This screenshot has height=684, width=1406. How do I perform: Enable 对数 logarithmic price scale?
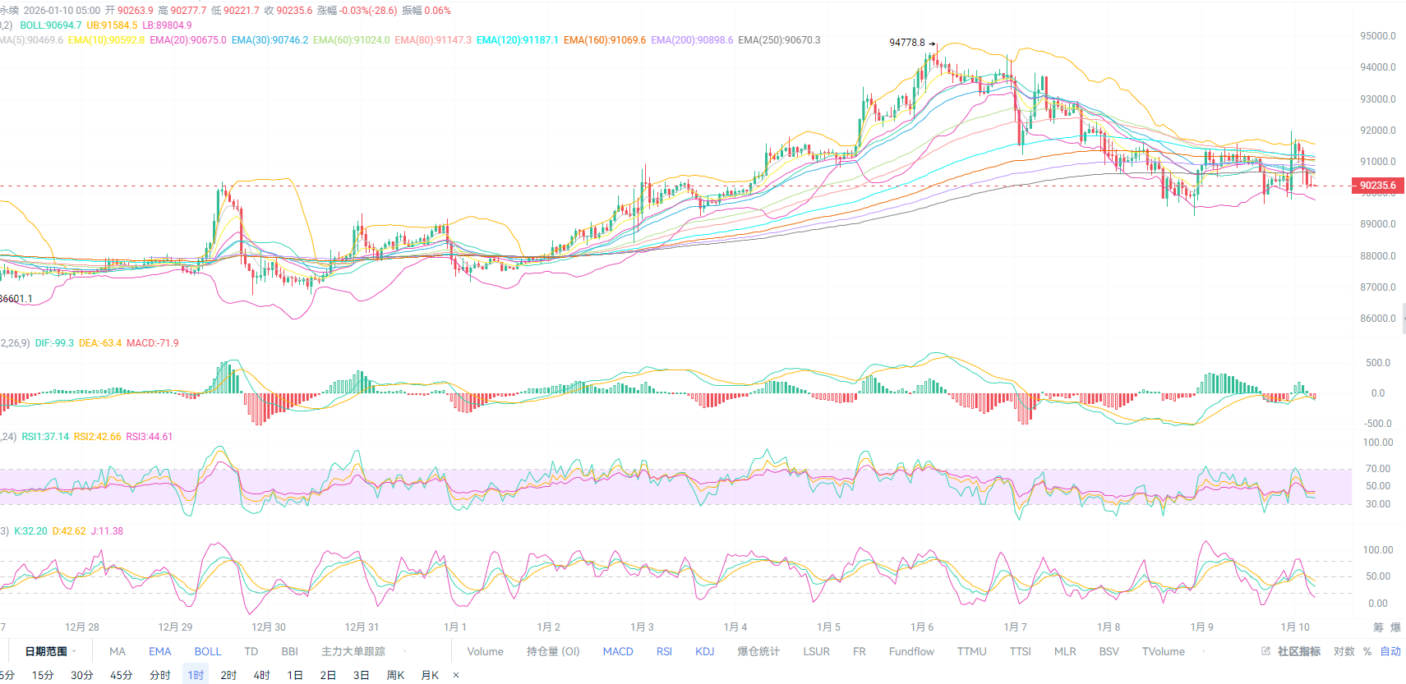[x=1344, y=651]
